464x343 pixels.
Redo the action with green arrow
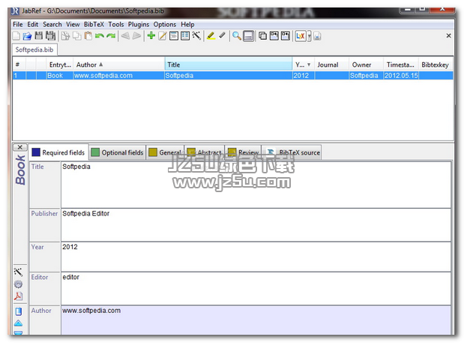click(111, 36)
